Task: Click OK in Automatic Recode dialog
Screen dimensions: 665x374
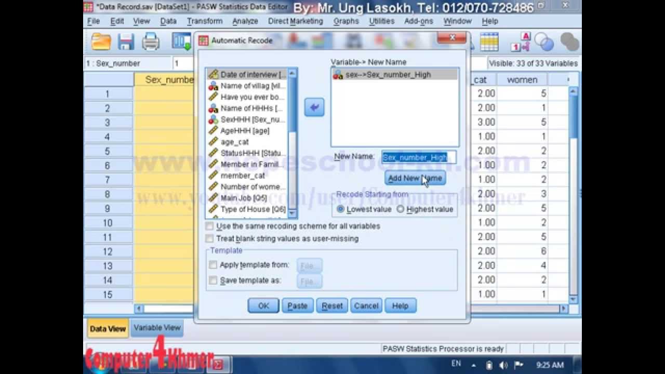Action: coord(263,306)
